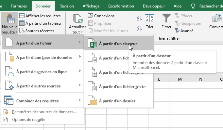
Task: Expand autres sources submenu arrow
Action: 80,85
